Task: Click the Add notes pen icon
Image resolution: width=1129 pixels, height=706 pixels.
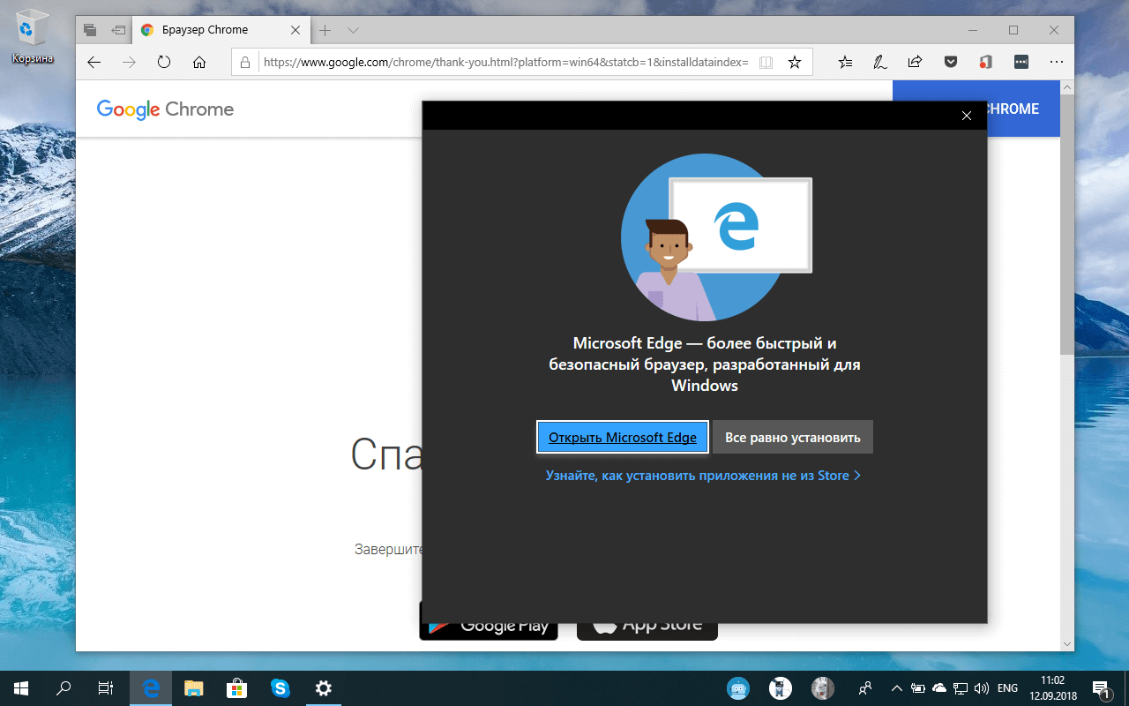Action: 880,62
